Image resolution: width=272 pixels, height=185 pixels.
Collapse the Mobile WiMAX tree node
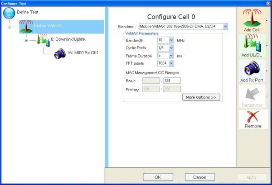[9, 27]
